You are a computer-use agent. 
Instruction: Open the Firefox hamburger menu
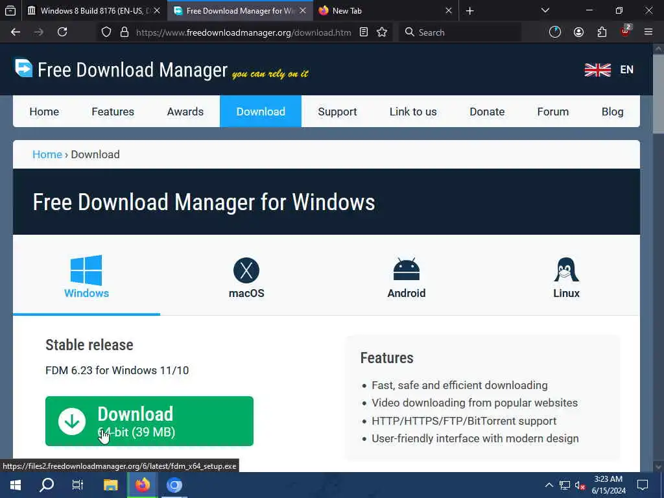point(648,32)
